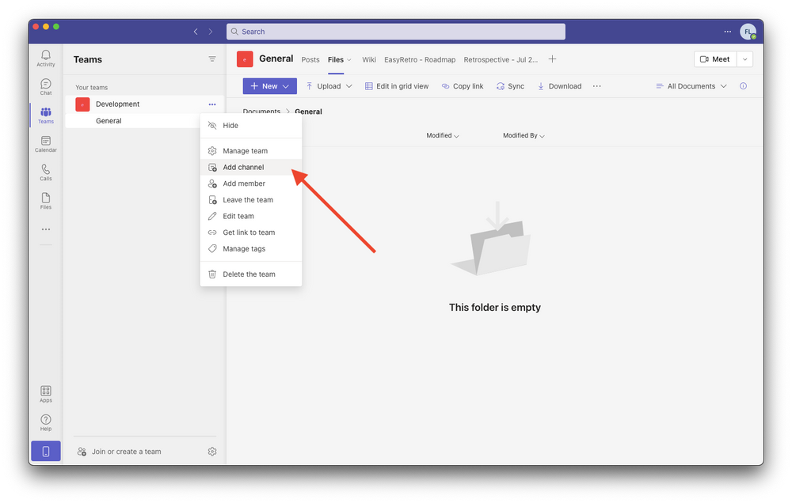Open the Files tab dropdown chevron
792x503 pixels.
pyautogui.click(x=349, y=60)
